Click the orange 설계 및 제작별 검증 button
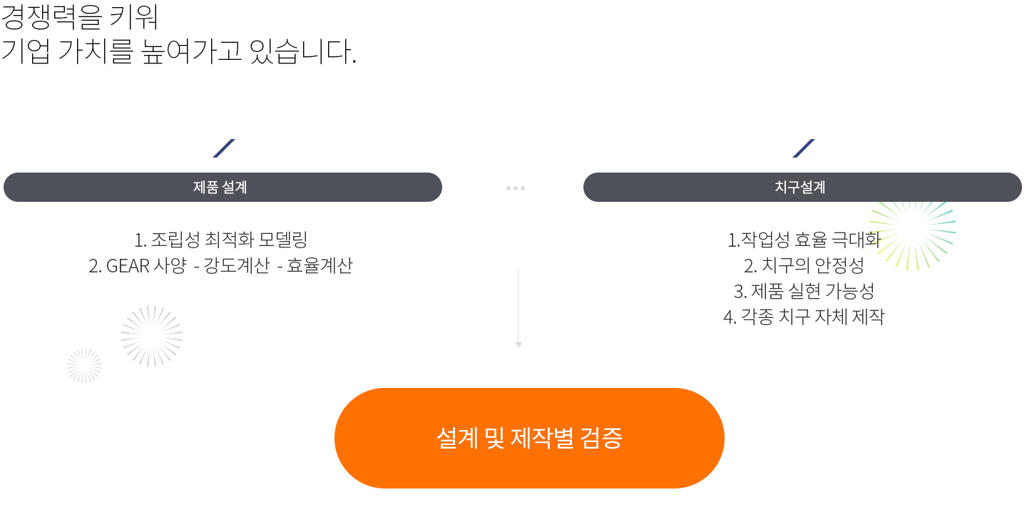This screenshot has height=512, width=1027. 529,438
